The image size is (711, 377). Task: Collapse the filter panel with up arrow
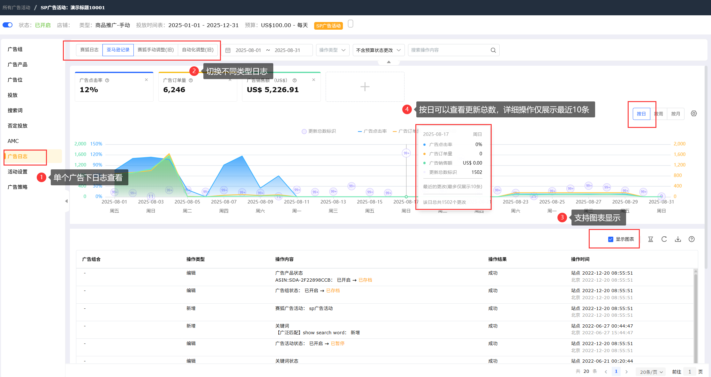point(389,62)
